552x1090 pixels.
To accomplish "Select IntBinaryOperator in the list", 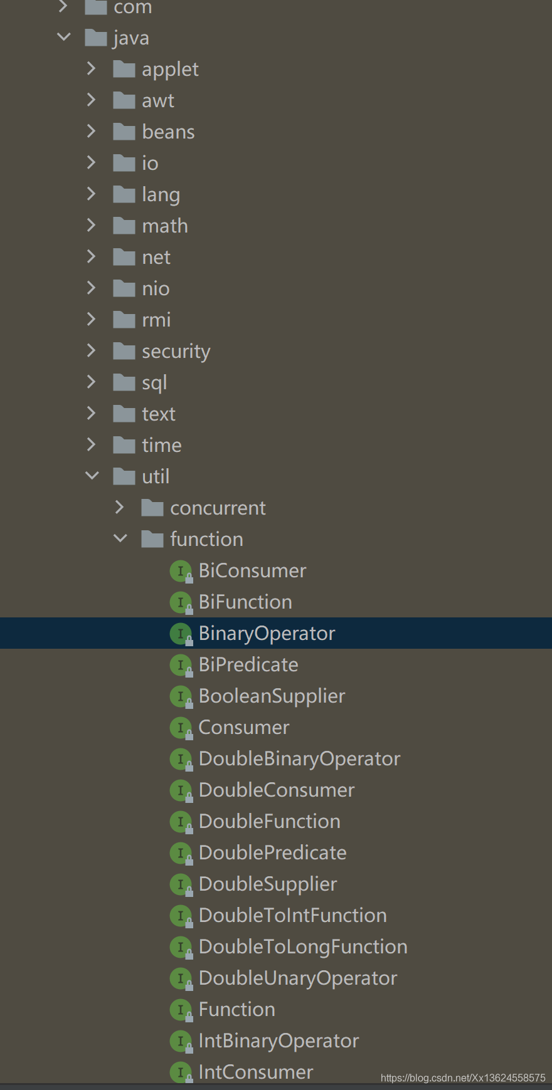I will click(x=279, y=1041).
